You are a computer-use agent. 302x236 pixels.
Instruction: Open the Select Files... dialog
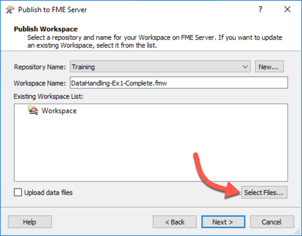tap(264, 193)
